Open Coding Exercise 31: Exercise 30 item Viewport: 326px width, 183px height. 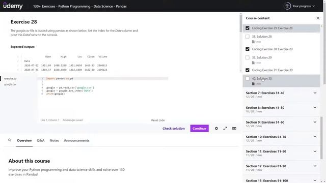[x=281, y=70]
